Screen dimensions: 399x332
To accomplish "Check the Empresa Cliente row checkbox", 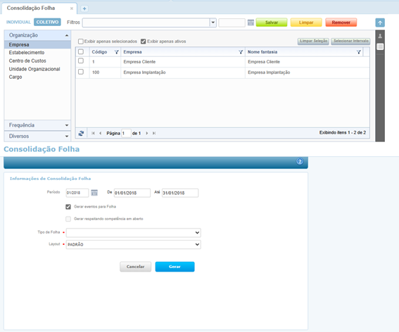I will (81, 60).
